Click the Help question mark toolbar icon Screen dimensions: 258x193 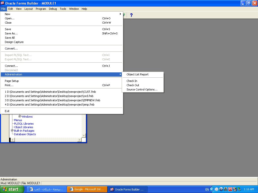131,15
